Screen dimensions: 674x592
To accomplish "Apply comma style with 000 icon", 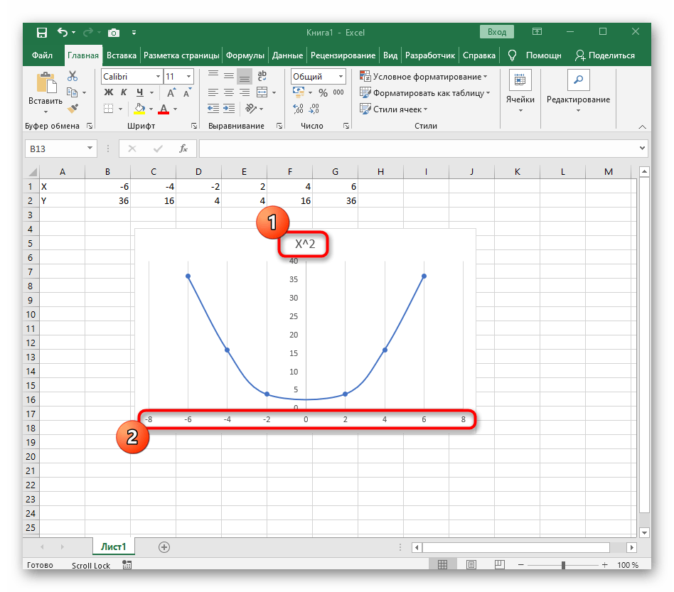I will tap(338, 92).
